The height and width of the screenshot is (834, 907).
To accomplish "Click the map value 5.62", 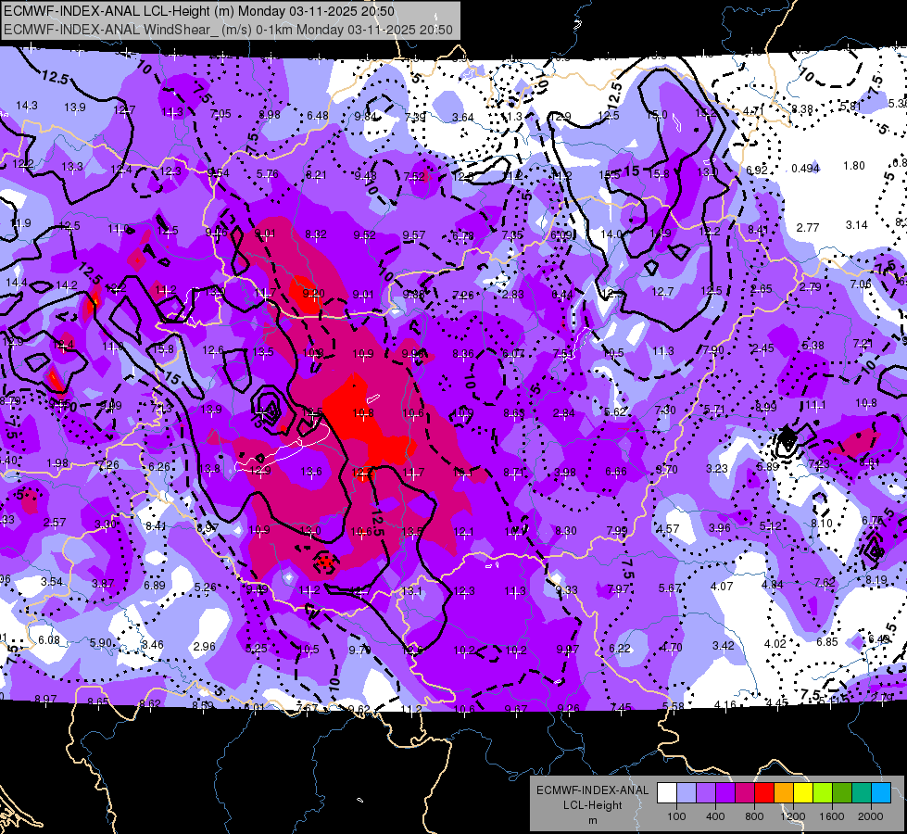I will [615, 412].
